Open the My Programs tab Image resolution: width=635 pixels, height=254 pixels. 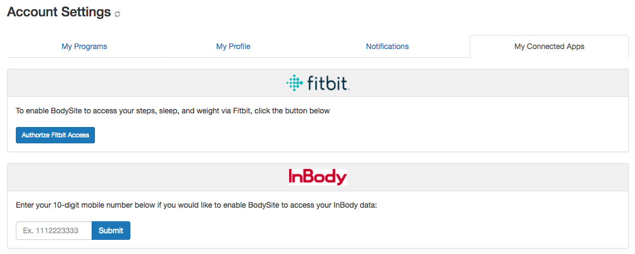point(84,46)
